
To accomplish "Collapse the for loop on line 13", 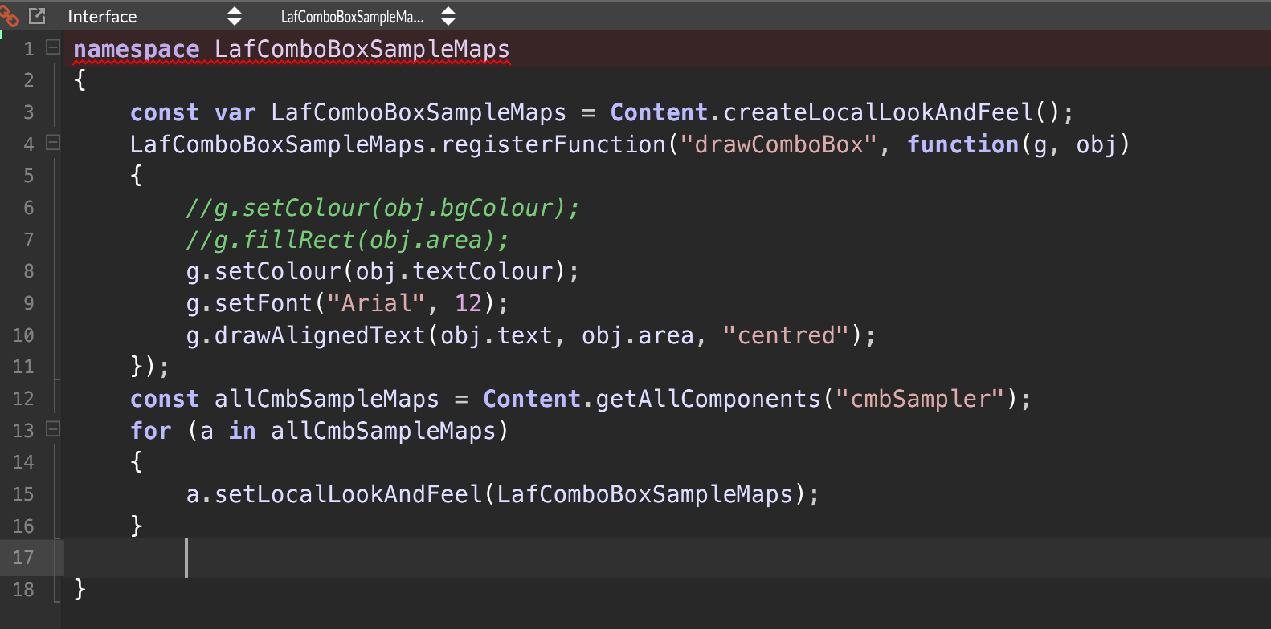I will click(x=53, y=429).
